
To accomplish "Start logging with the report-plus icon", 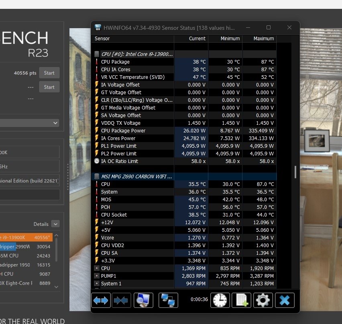I will pyautogui.click(x=241, y=300).
